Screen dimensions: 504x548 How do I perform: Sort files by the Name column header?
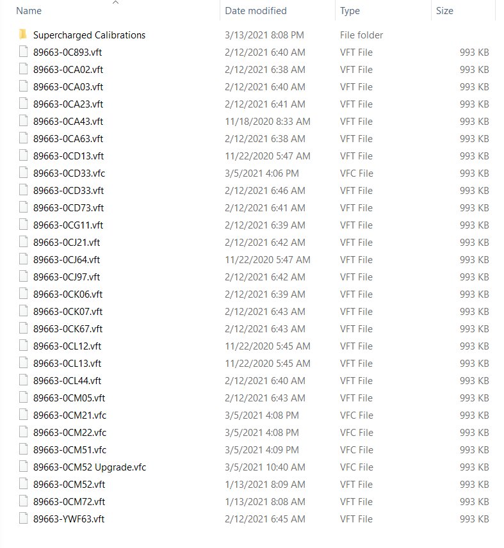(x=29, y=11)
